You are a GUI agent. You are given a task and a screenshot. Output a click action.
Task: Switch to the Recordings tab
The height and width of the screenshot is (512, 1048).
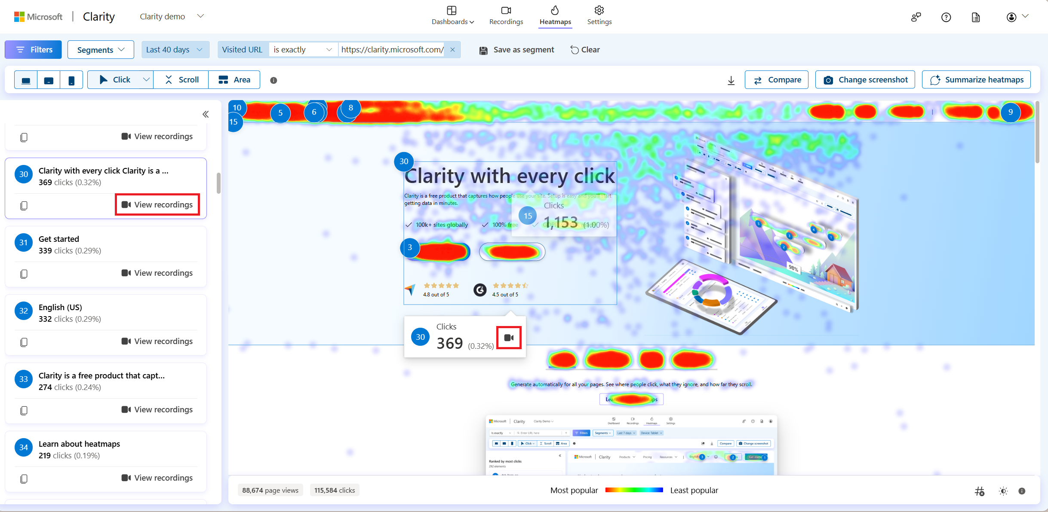506,17
